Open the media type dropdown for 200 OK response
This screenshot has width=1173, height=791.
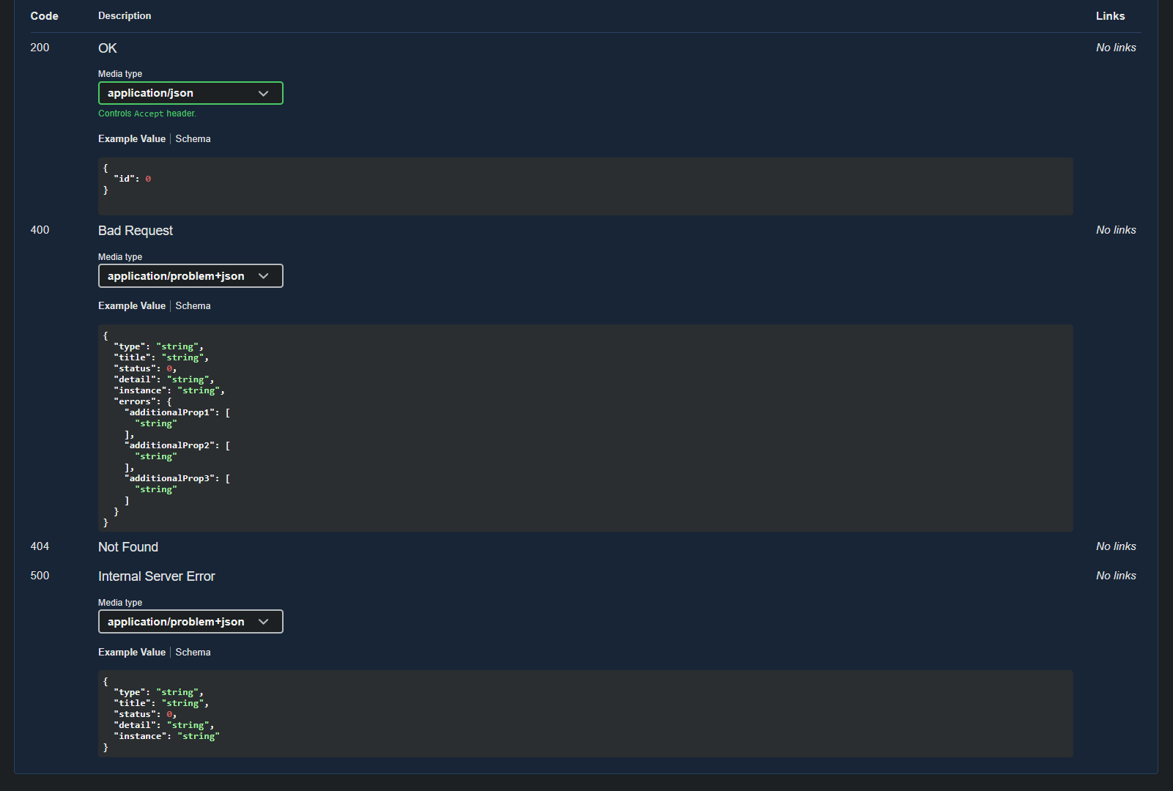click(x=190, y=93)
